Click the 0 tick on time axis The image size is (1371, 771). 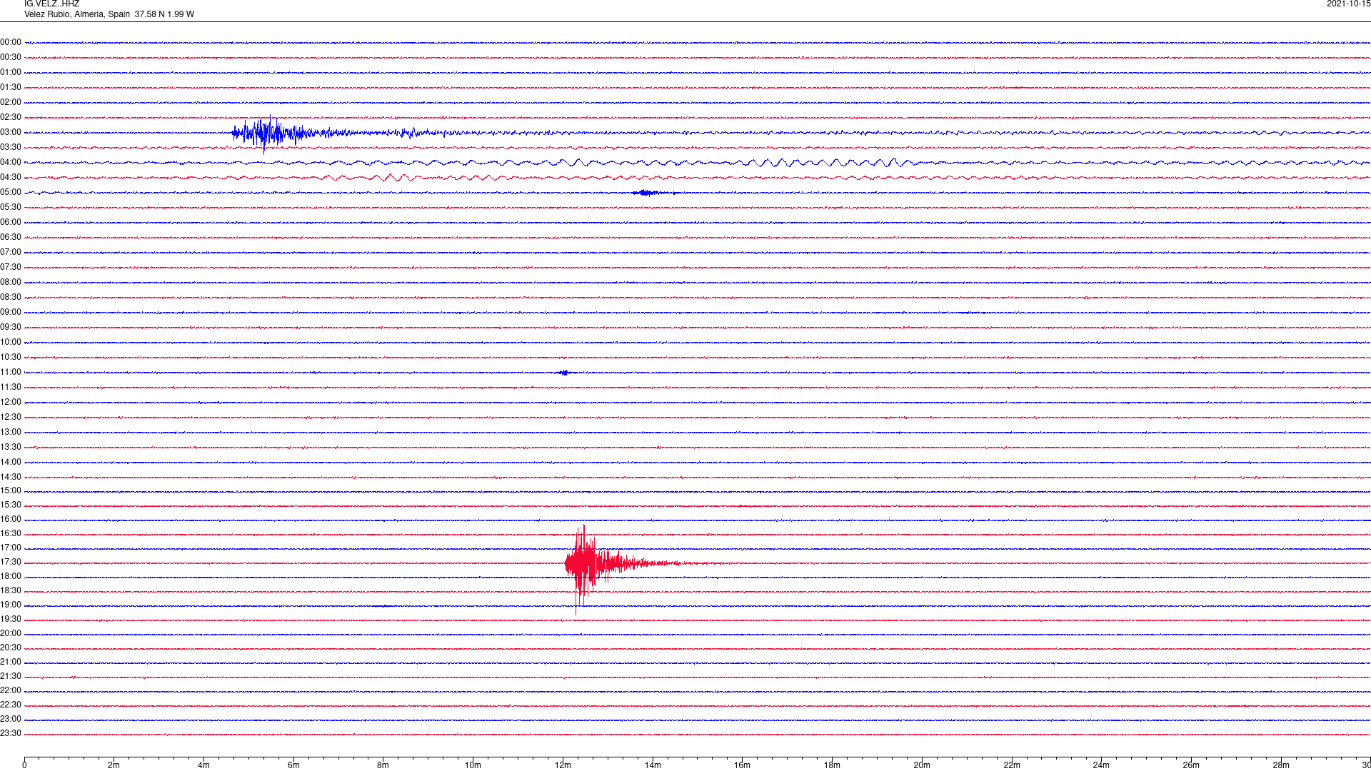(24, 765)
